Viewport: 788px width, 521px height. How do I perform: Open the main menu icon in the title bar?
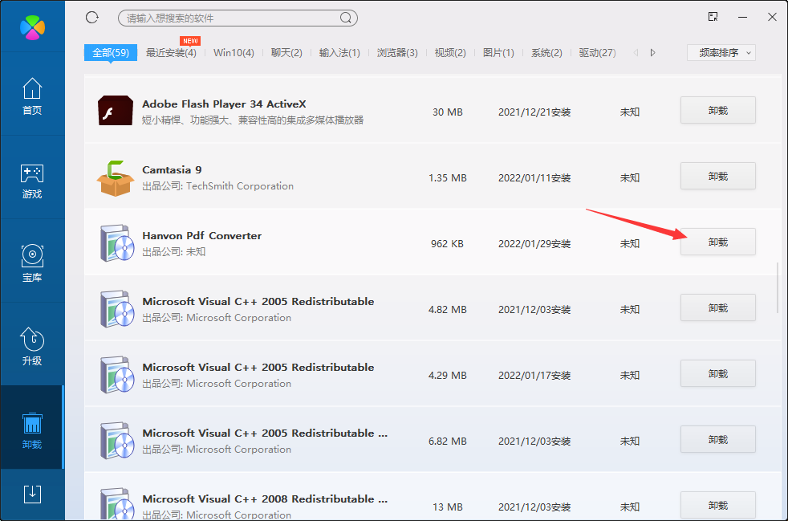pyautogui.click(x=713, y=17)
